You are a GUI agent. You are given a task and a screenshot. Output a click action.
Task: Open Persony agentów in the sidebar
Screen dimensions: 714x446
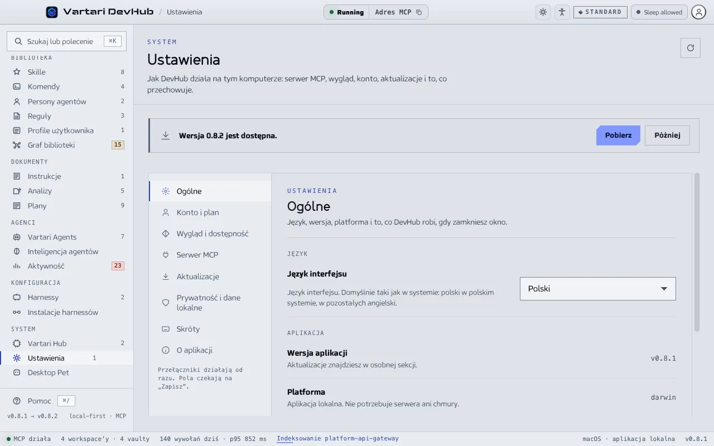[67, 101]
